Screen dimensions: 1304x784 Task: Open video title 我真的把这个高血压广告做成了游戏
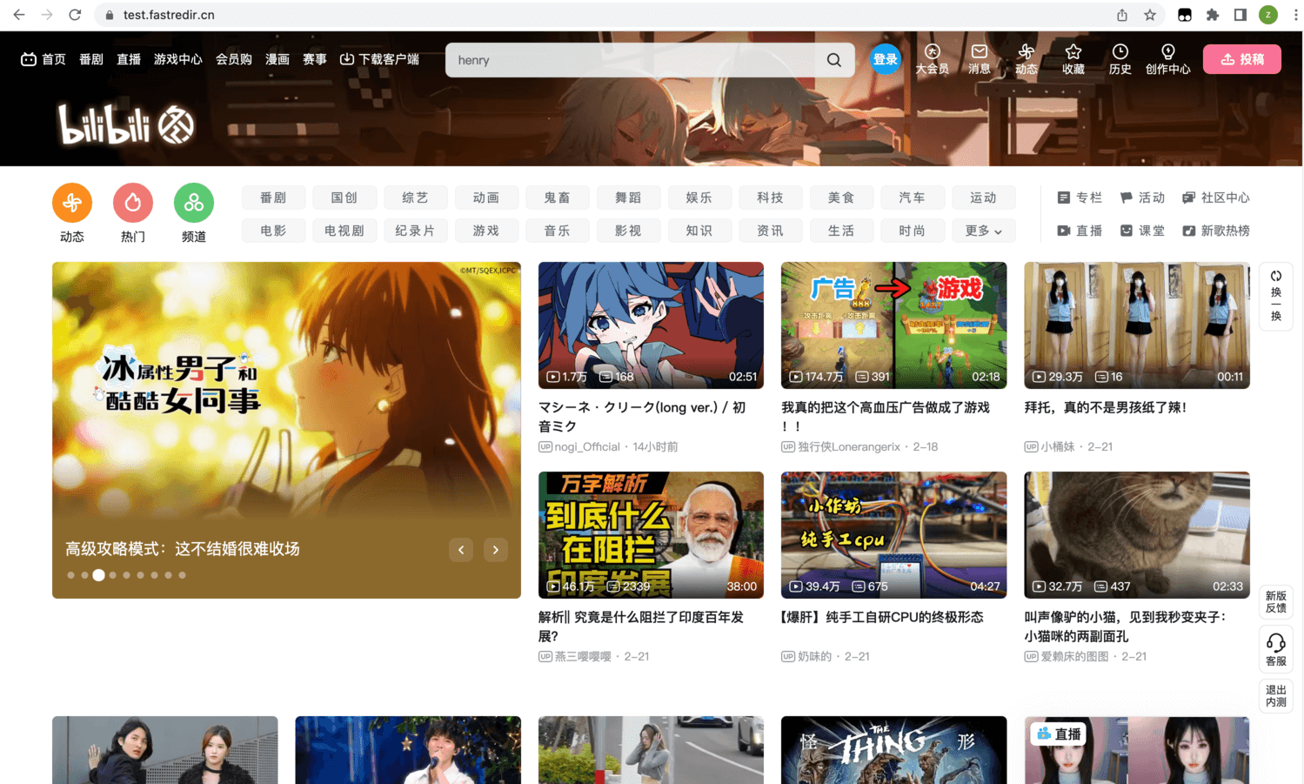(x=886, y=416)
